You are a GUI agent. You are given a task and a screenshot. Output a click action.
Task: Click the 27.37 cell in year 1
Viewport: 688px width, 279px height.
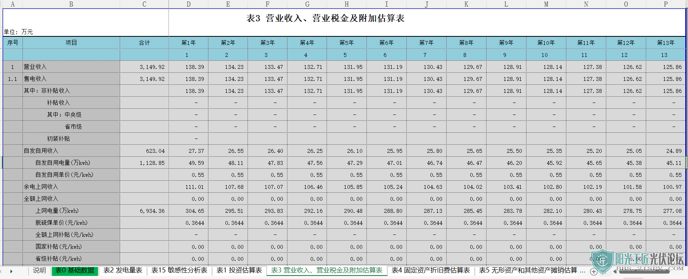coord(189,151)
